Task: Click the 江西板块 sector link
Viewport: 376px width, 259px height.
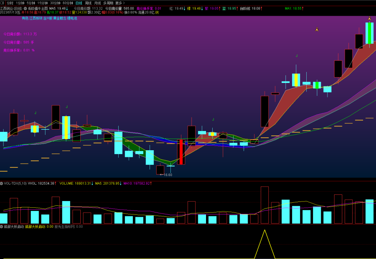Action: 36,18
